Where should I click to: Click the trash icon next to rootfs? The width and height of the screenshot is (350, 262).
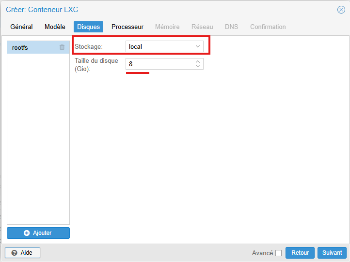point(62,47)
